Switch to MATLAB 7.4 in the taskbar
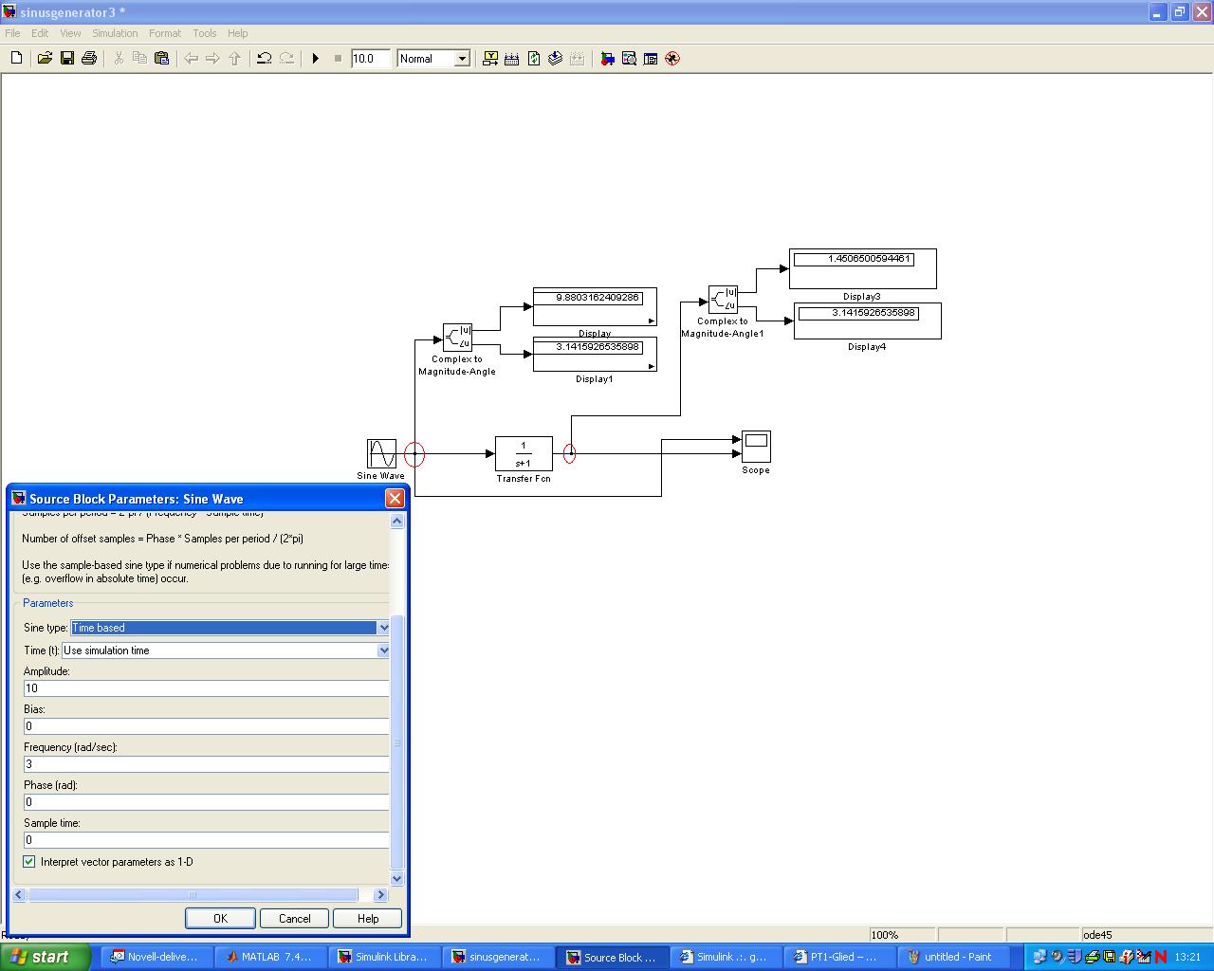The image size is (1214, 971). [x=269, y=957]
